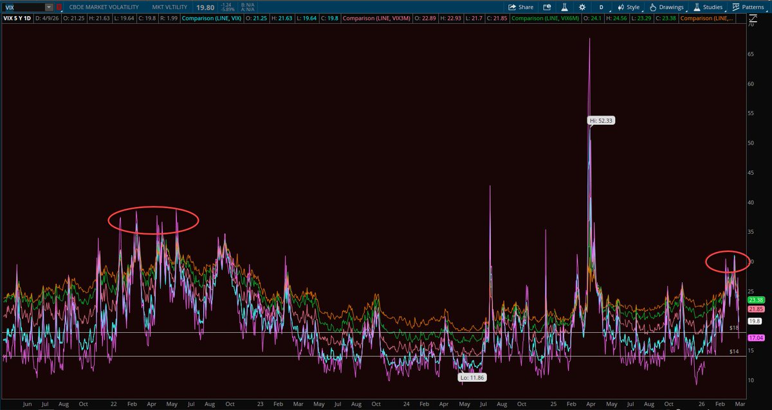This screenshot has height=410, width=772.
Task: Click the $14 price level label
Action: coord(734,352)
